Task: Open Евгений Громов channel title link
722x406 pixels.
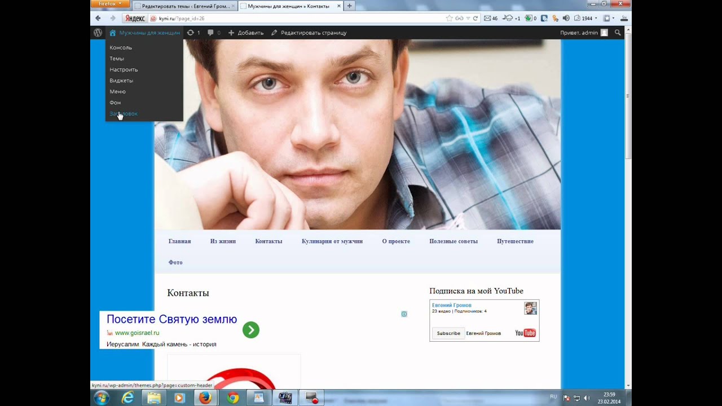Action: coord(452,305)
